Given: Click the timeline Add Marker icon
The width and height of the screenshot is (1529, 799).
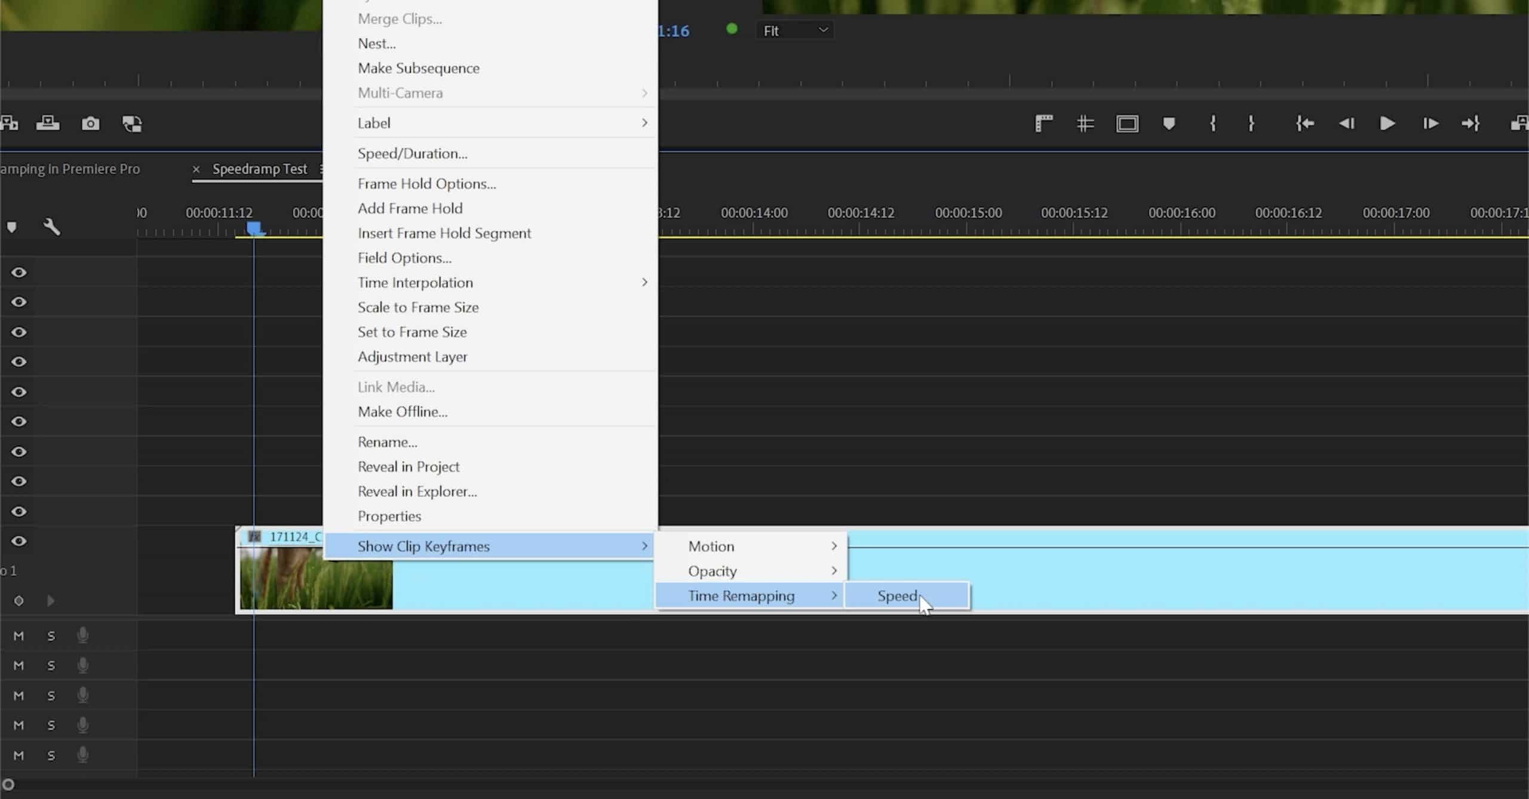Looking at the screenshot, I should [11, 227].
